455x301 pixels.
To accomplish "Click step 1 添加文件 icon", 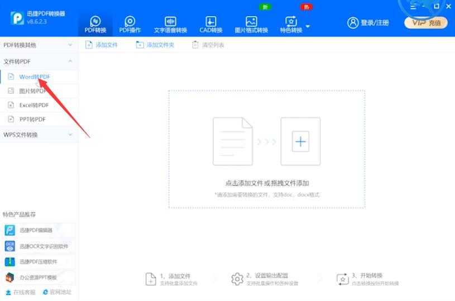I will [151, 279].
